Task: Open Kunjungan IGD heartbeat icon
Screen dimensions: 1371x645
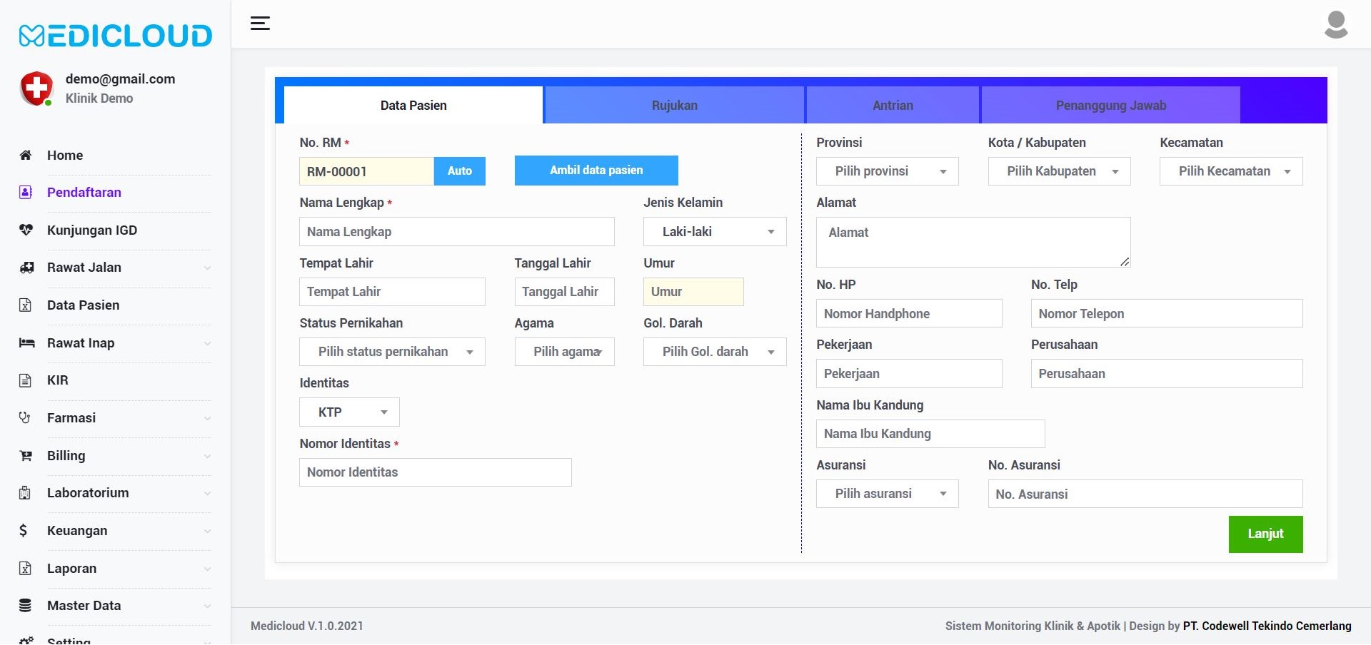Action: tap(26, 230)
